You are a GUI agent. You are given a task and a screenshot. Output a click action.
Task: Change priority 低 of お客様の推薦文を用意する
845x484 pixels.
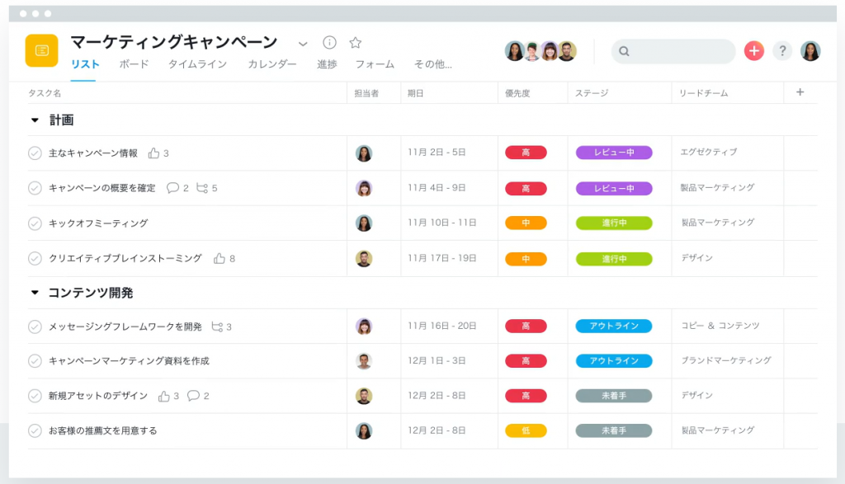coord(526,430)
